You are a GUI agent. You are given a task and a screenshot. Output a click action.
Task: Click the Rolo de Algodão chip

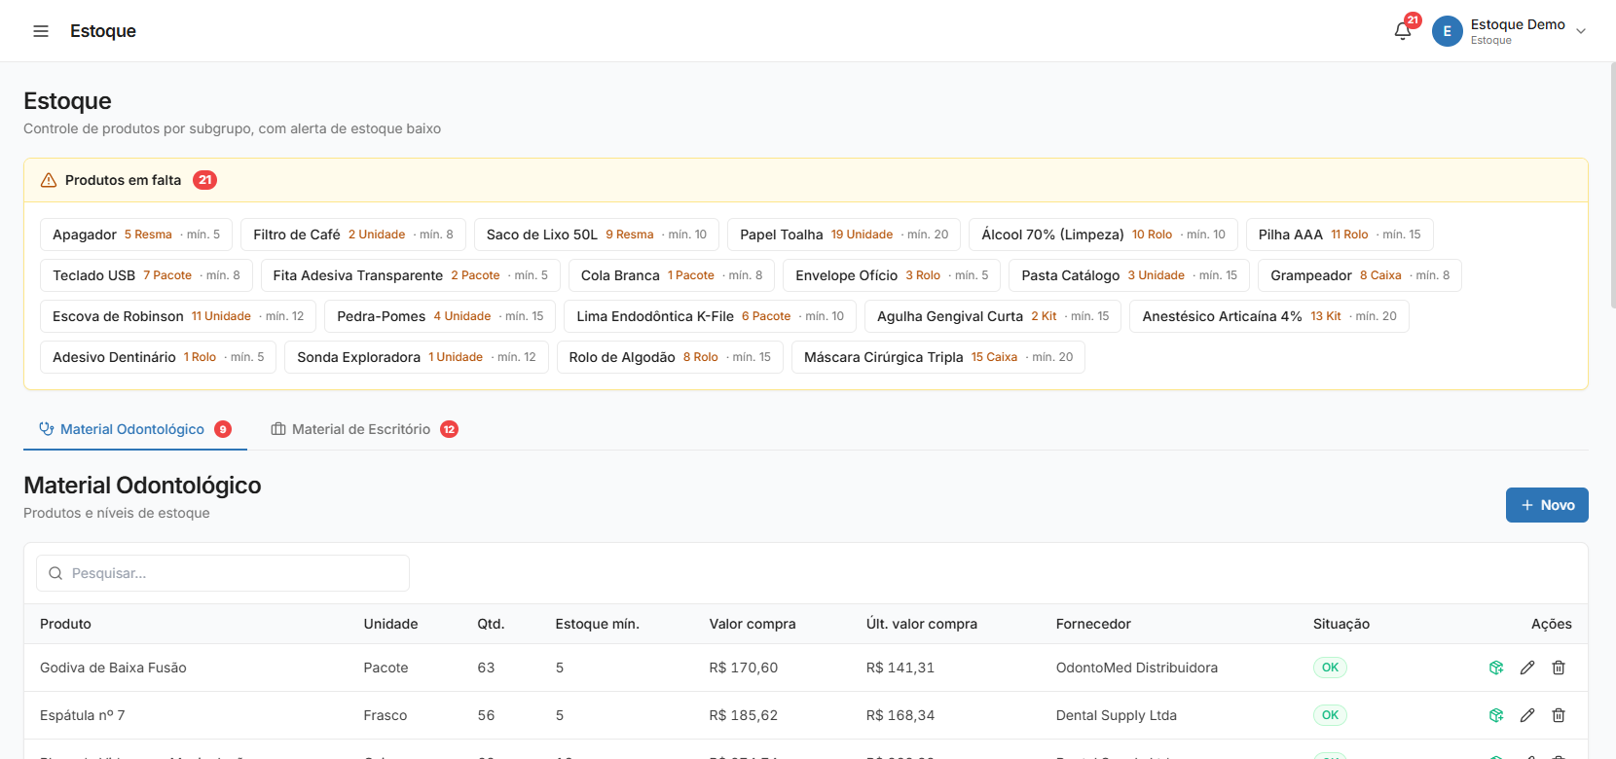(x=670, y=357)
